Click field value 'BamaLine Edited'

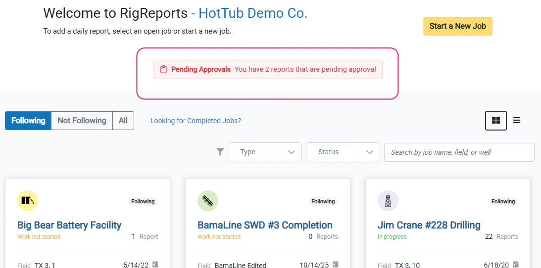click(x=241, y=265)
